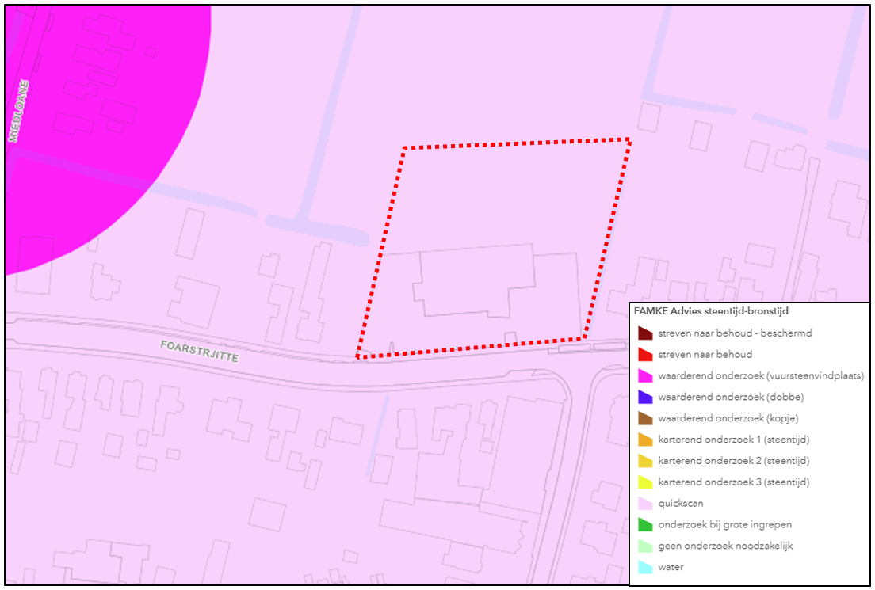Click the dark red 'streven naar behoud - beschermd' swatch
The height and width of the screenshot is (590, 875).
[645, 333]
